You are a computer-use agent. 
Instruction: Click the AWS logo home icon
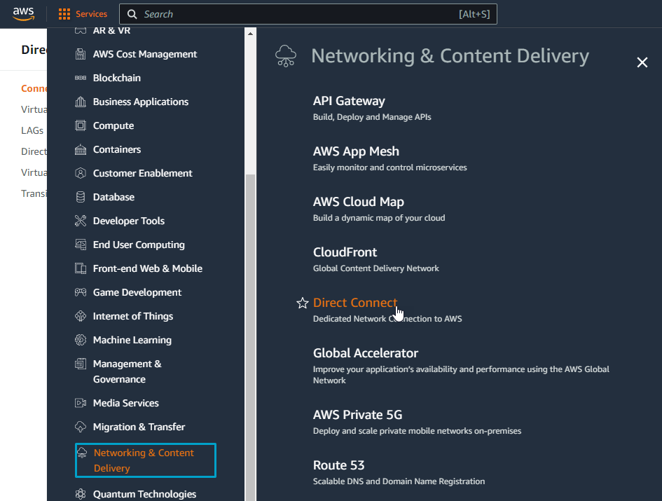(23, 14)
